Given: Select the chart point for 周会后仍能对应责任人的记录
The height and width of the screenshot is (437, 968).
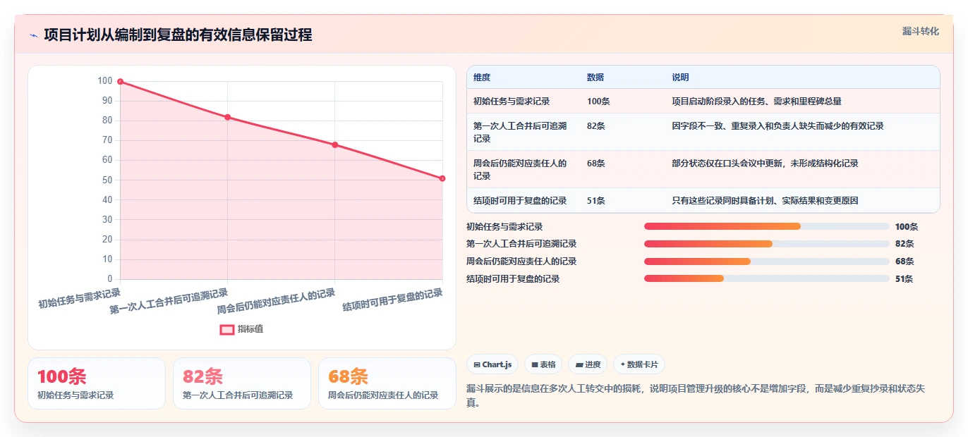Looking at the screenshot, I should click(x=334, y=145).
